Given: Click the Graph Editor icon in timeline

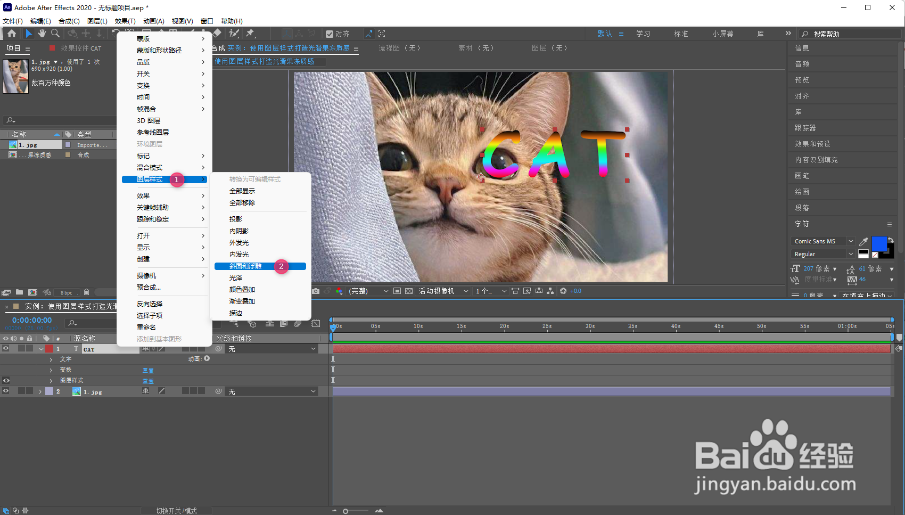Looking at the screenshot, I should [x=316, y=323].
